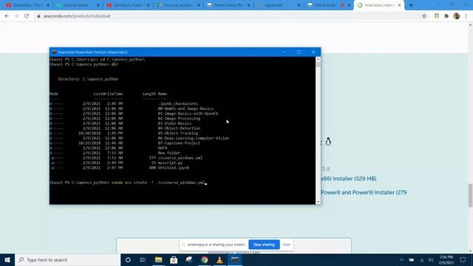The height and width of the screenshot is (266, 473).
Task: Open a new browser tab
Action: point(411,5)
